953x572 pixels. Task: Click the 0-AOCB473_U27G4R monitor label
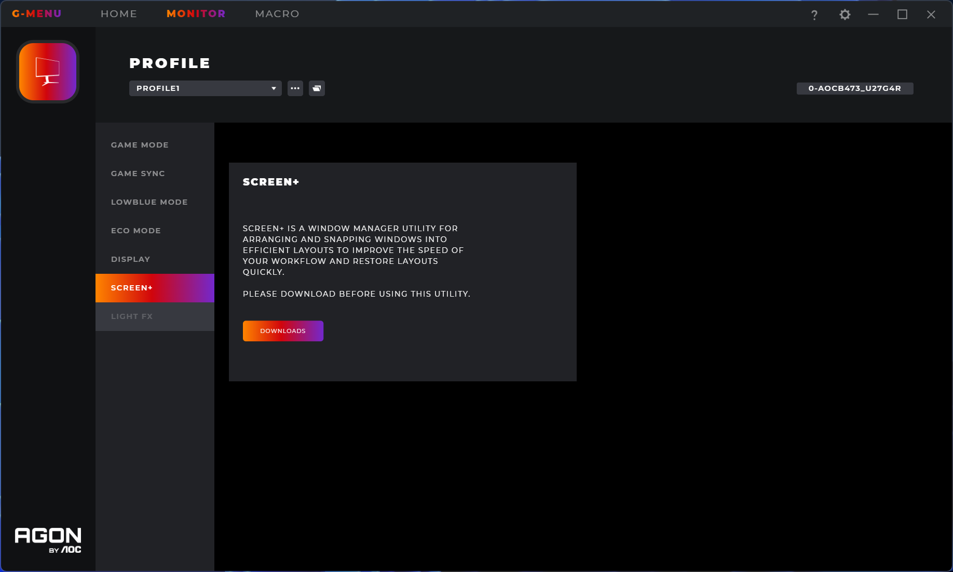click(x=855, y=88)
